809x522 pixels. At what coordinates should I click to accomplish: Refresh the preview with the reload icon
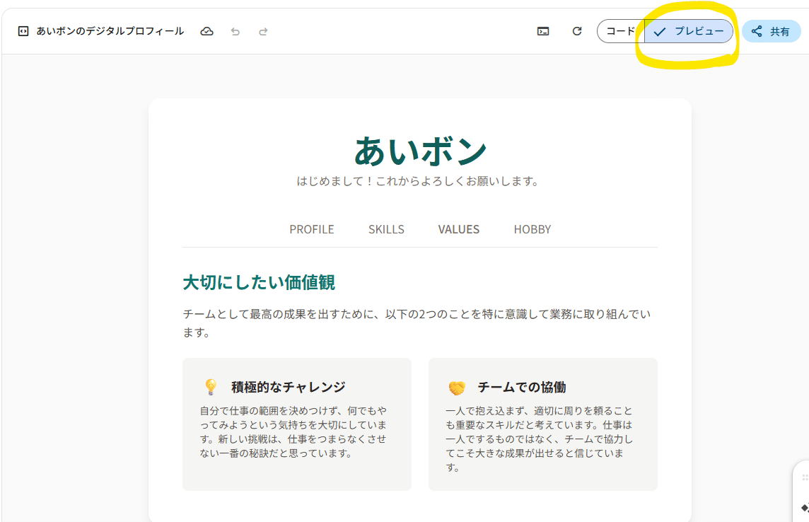coord(576,31)
